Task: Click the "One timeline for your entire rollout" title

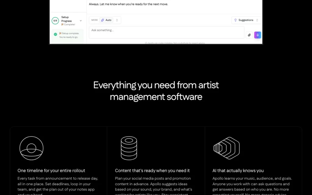Action: pos(51,171)
